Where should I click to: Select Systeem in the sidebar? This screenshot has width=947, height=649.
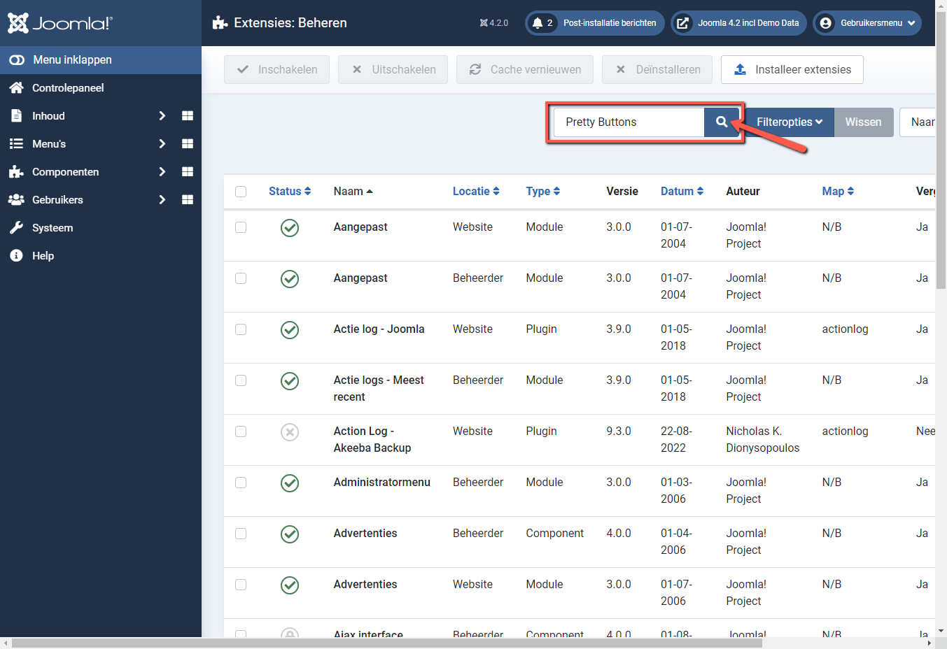[53, 227]
